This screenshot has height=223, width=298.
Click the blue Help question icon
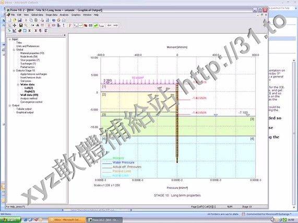pos(54,20)
